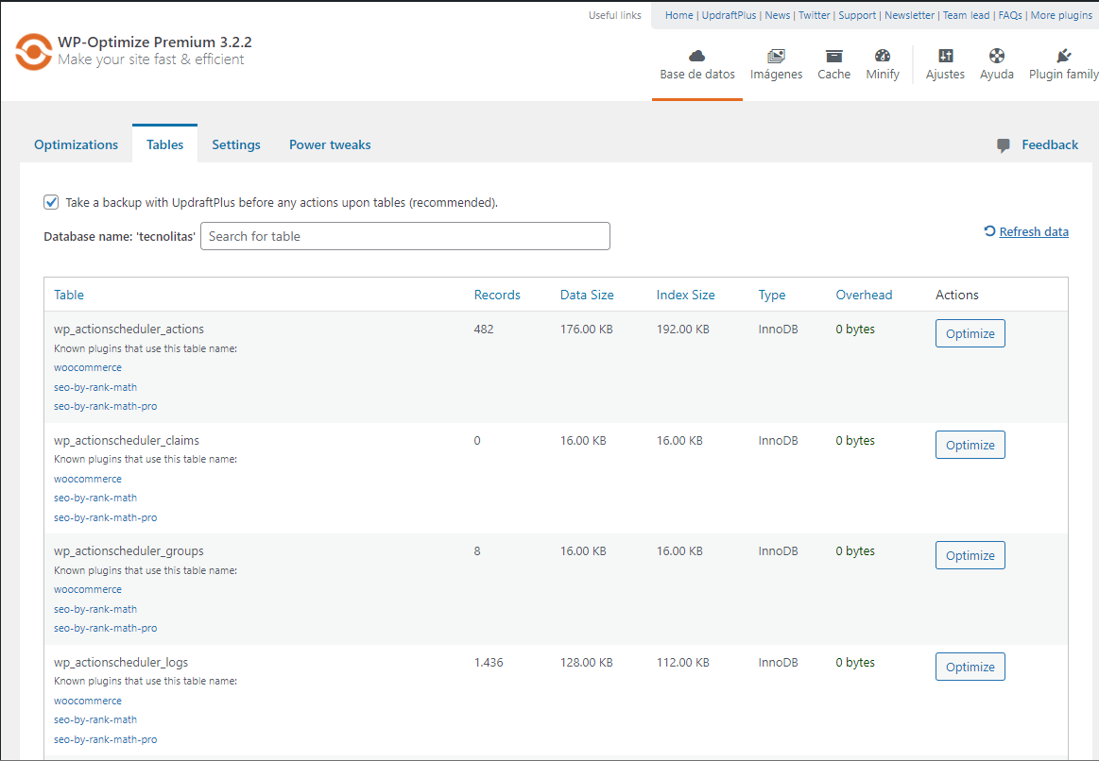
Task: Open the woocommerce plugin link
Action: coord(87,367)
